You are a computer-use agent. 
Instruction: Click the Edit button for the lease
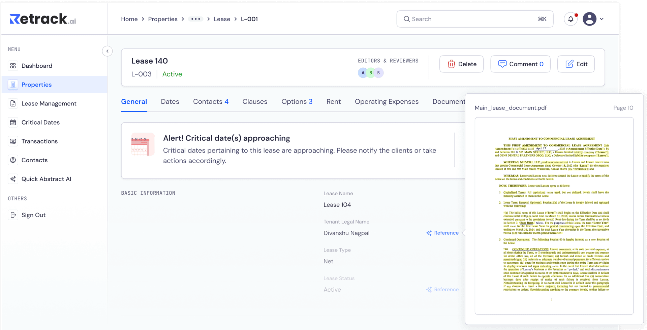click(x=576, y=64)
